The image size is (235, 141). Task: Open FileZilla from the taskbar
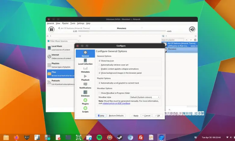pos(141,137)
